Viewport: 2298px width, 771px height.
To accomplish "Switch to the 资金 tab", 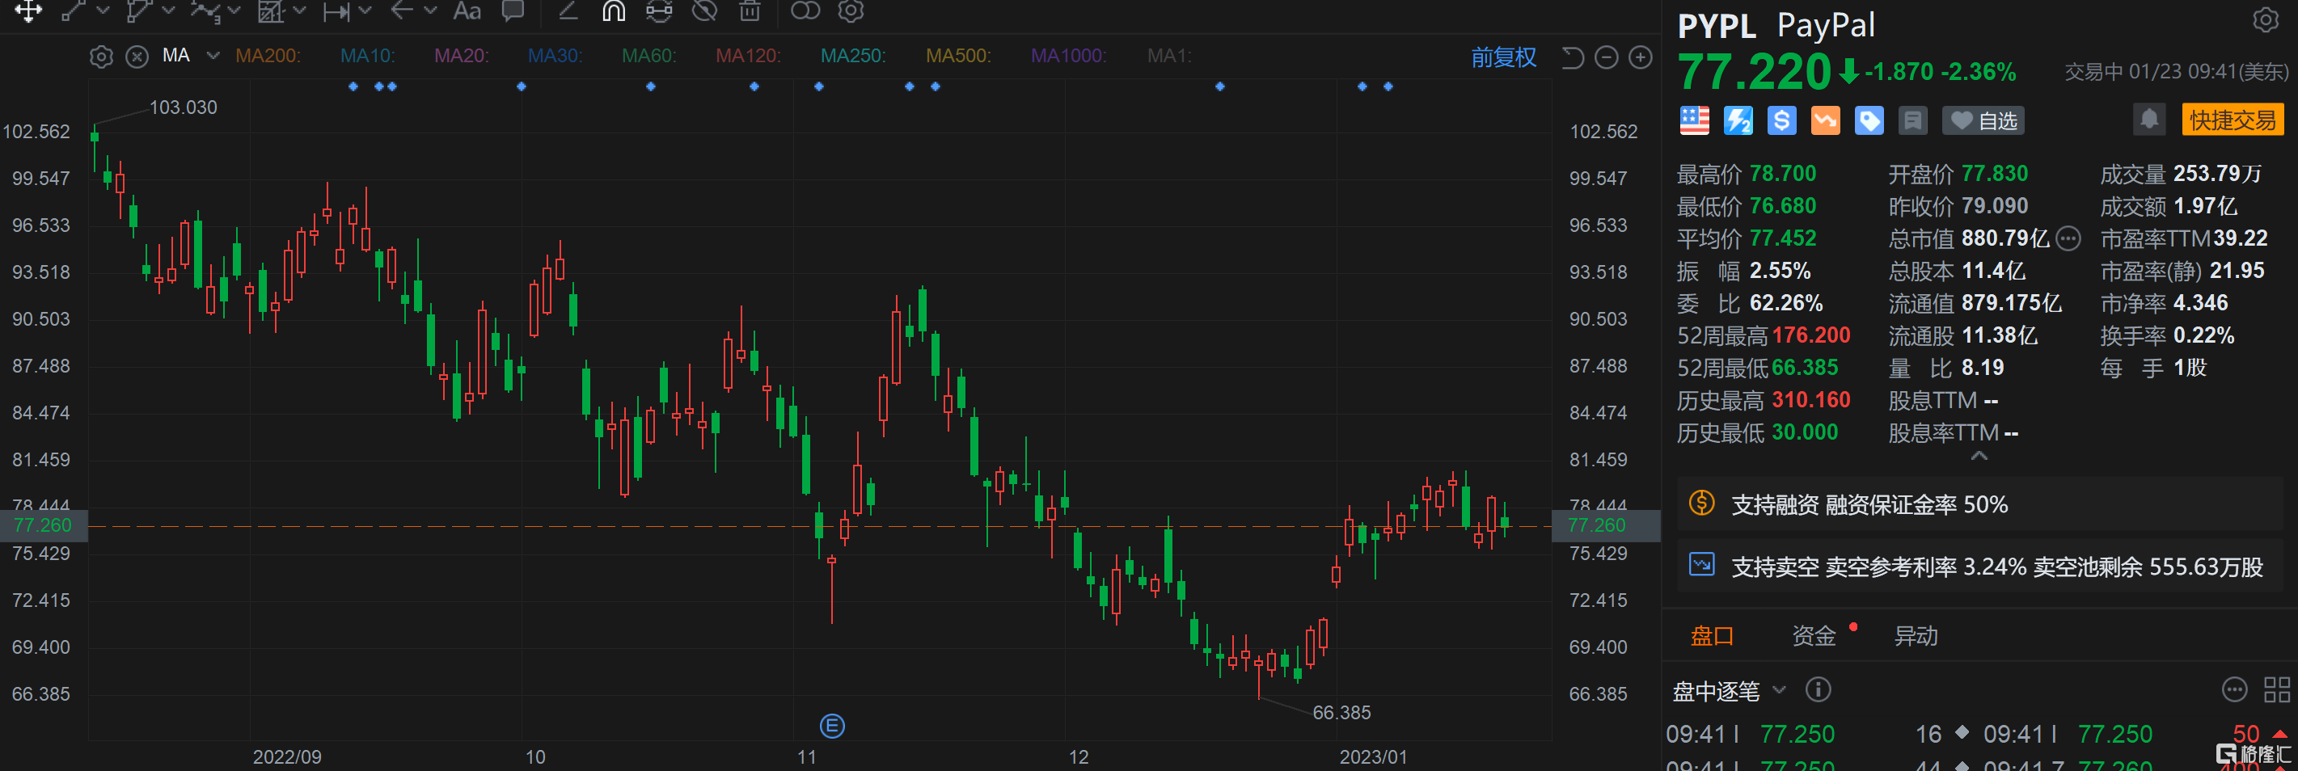I will [x=1814, y=635].
